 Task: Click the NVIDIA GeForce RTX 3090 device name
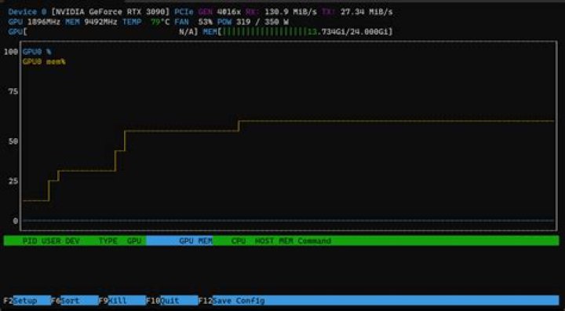111,12
